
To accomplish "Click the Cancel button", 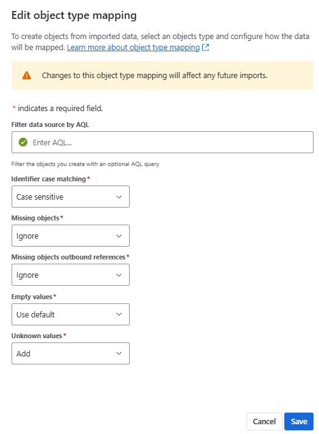I will coord(264,421).
